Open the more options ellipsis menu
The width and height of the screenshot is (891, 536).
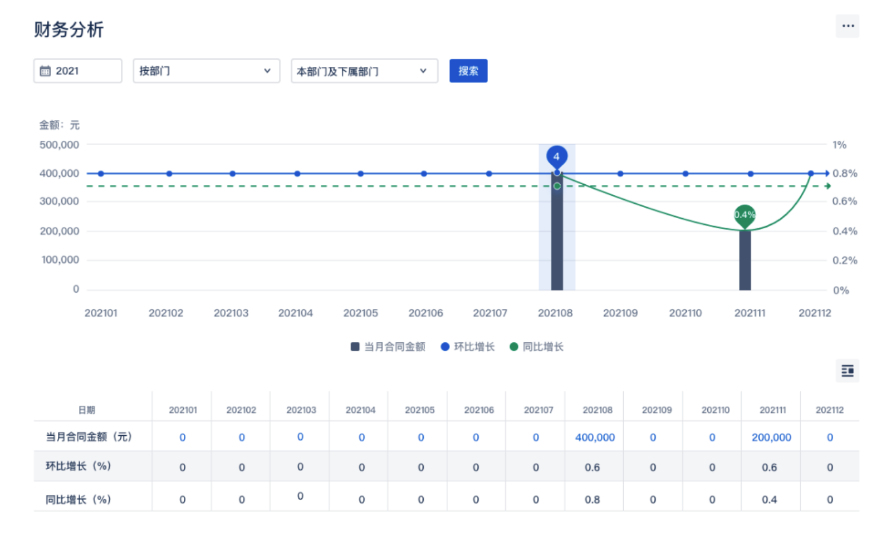pyautogui.click(x=848, y=26)
